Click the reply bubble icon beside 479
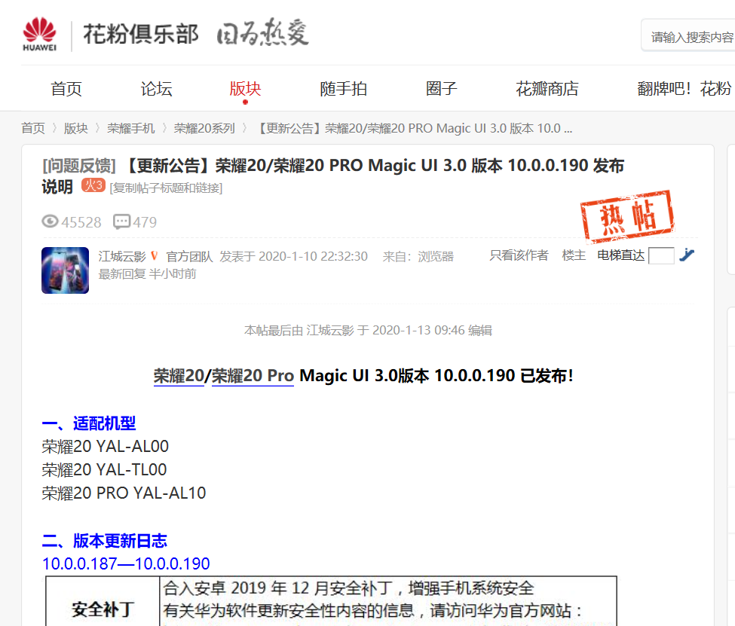Screen dimensions: 735x626 [122, 221]
